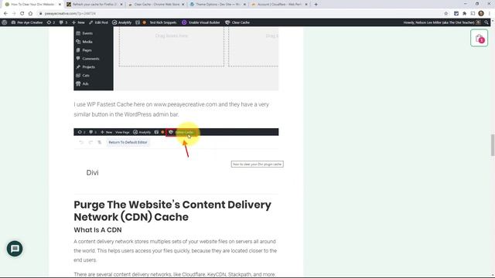Click Test Rich Snippets in admin bar
This screenshot has width=495, height=278.
point(163,22)
